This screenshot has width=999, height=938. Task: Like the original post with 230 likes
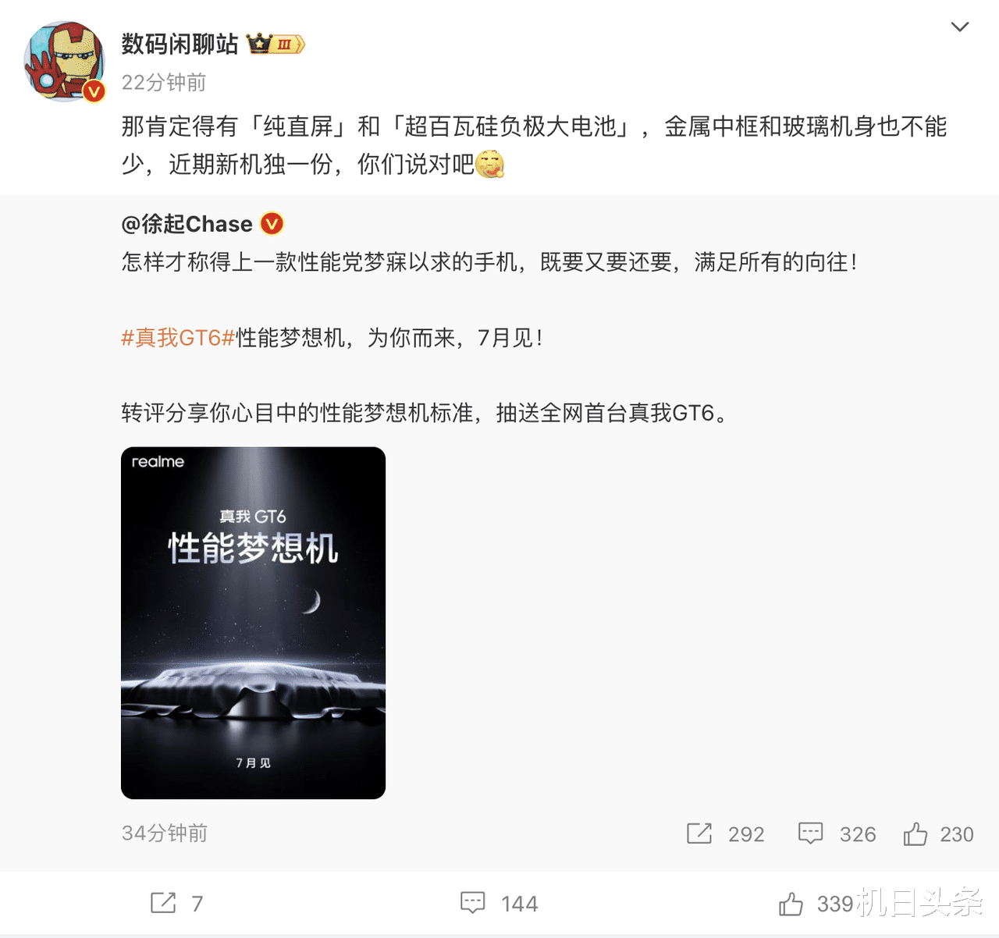(x=938, y=834)
